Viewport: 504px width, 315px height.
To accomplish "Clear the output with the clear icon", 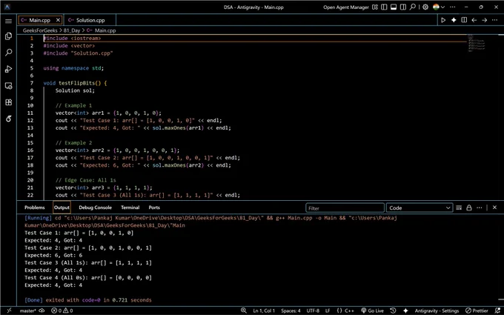I will pos(459,208).
